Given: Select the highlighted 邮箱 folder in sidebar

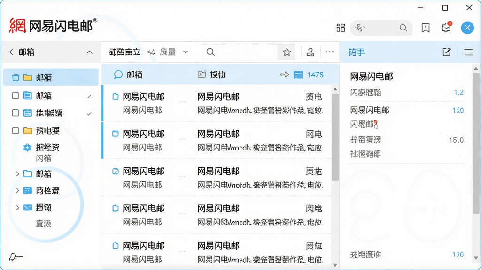Looking at the screenshot, I should pos(51,77).
